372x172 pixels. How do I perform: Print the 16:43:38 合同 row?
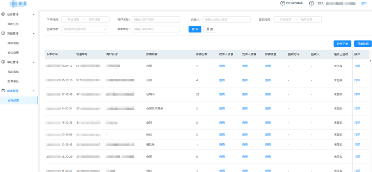357,122
